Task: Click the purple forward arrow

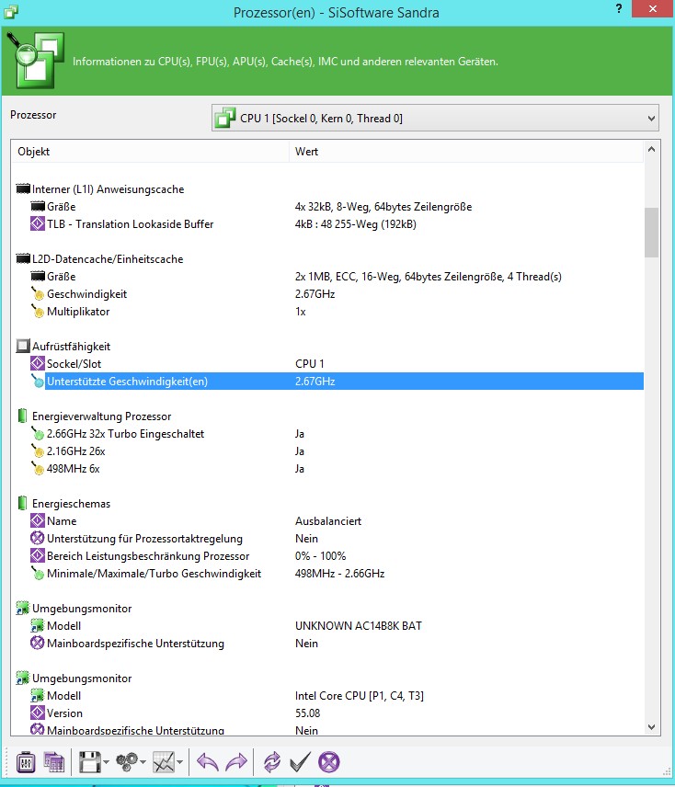Action: point(236,762)
